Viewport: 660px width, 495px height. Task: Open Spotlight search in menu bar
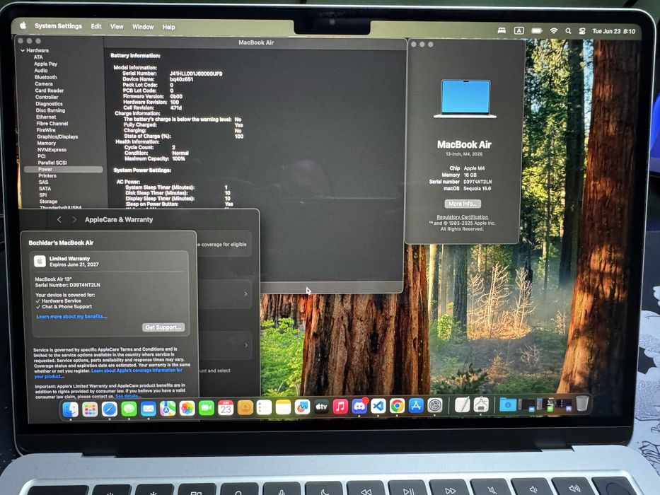568,30
